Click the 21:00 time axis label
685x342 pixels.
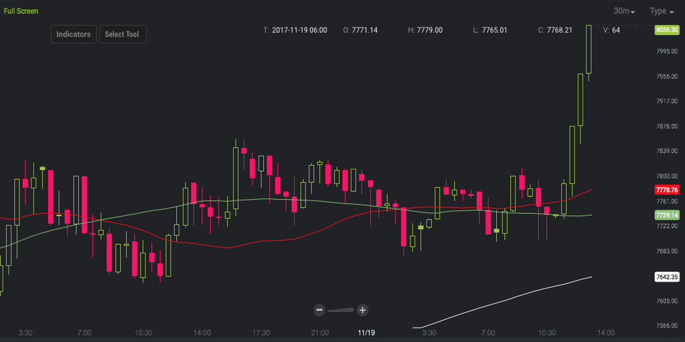320,332
